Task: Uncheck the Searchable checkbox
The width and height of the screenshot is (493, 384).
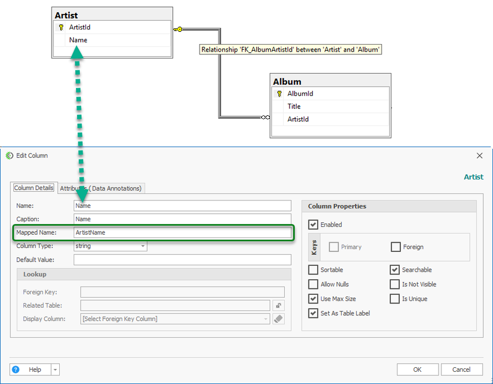Action: click(394, 270)
